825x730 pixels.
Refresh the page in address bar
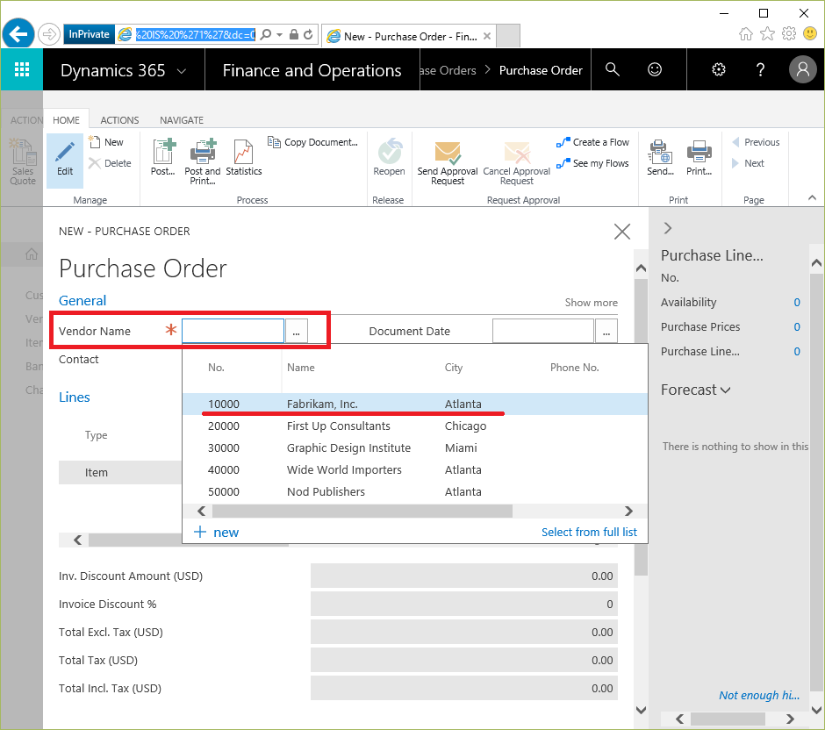pos(308,34)
